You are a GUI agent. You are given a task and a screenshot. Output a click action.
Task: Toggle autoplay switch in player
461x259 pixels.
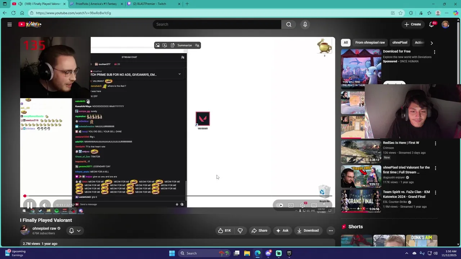click(x=279, y=205)
